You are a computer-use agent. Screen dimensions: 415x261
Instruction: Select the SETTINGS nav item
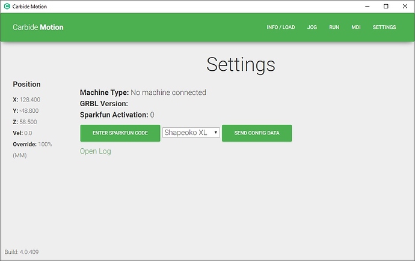pyautogui.click(x=384, y=27)
